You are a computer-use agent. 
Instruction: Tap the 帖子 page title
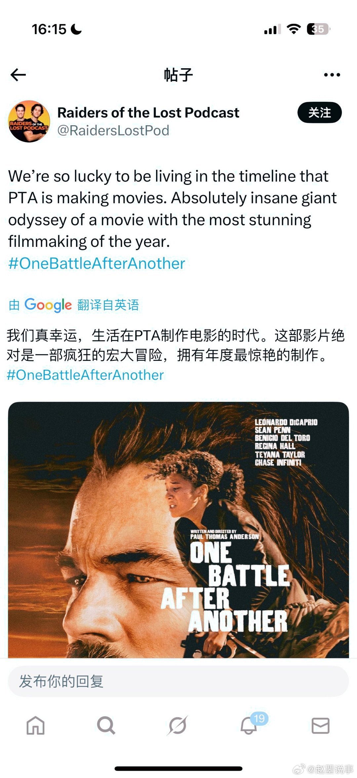tap(178, 75)
